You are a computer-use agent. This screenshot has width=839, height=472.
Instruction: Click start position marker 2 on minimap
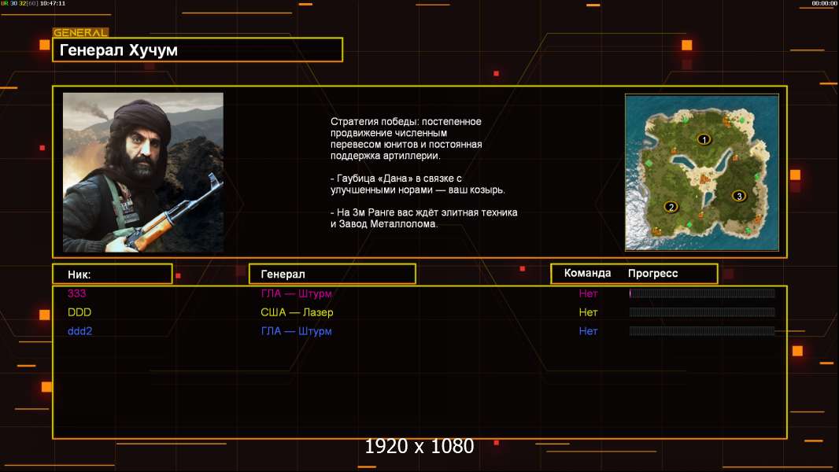click(671, 207)
